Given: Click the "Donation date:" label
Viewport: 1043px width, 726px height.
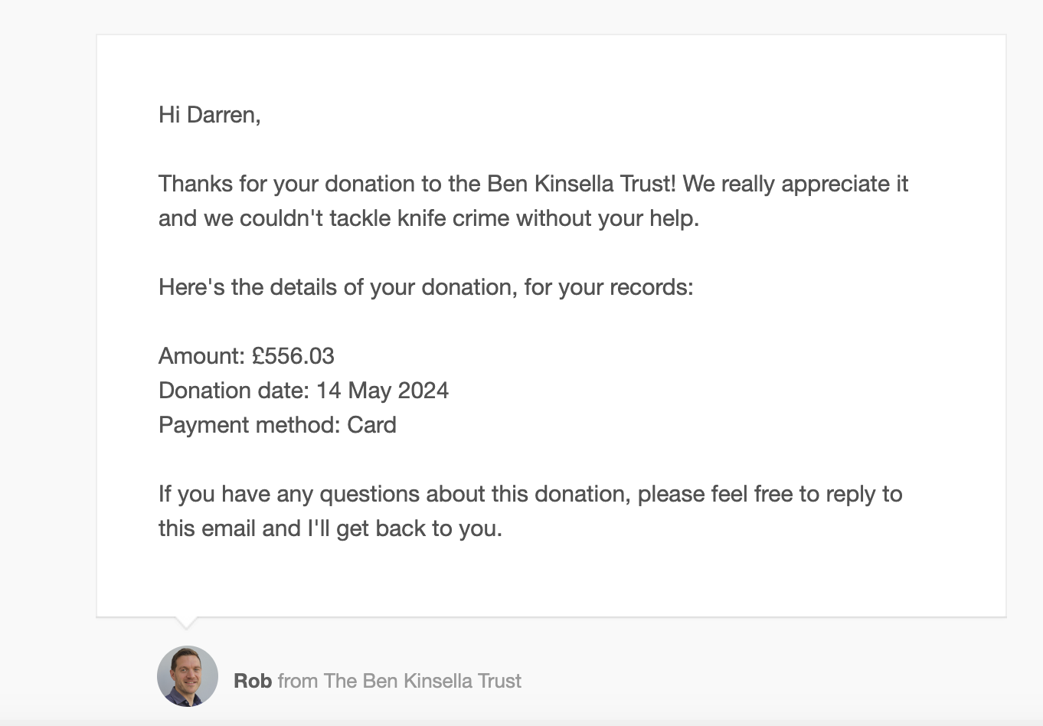Looking at the screenshot, I should coord(234,391).
